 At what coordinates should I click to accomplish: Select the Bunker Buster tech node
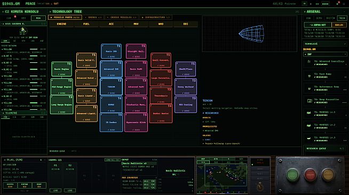click(161, 113)
